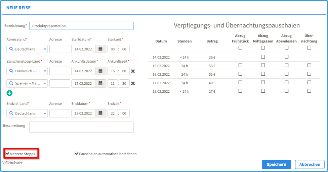Check header Abzug Frühstück checkbox
The image size is (328, 172).
[x=240, y=48]
